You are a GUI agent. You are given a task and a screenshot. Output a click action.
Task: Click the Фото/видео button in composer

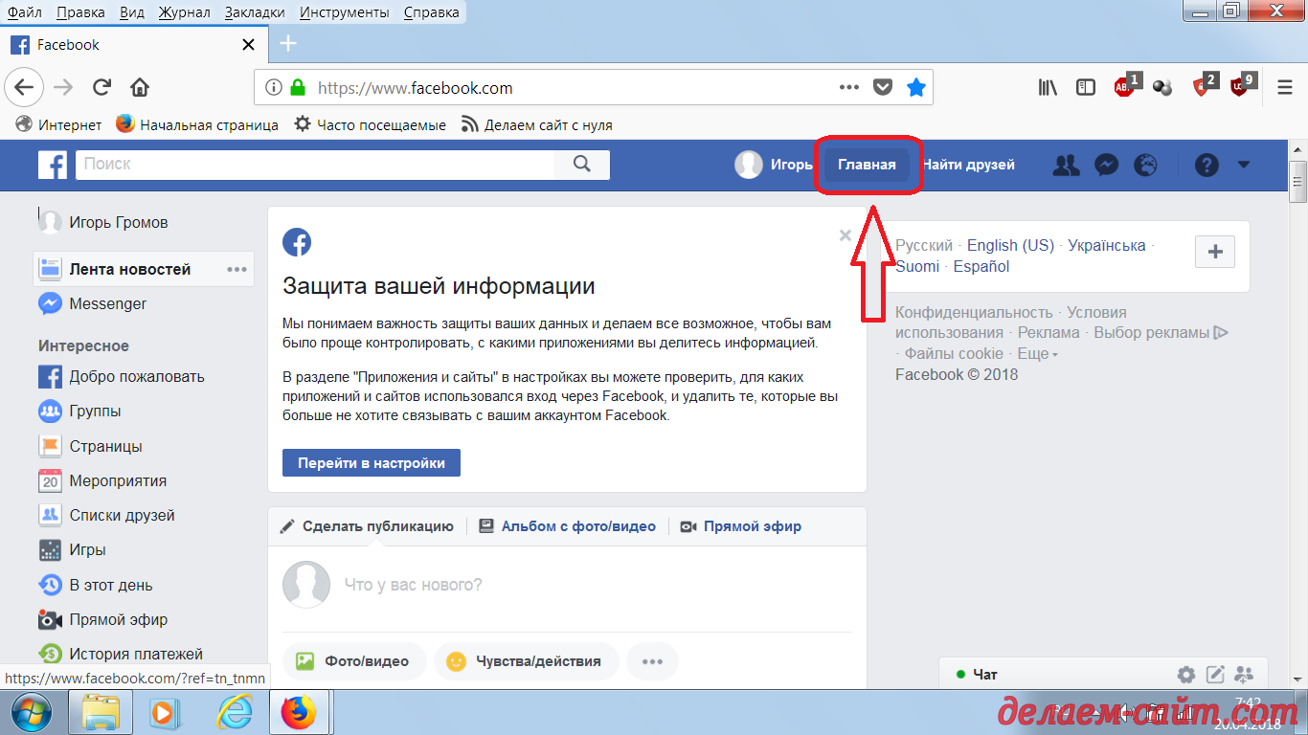354,661
